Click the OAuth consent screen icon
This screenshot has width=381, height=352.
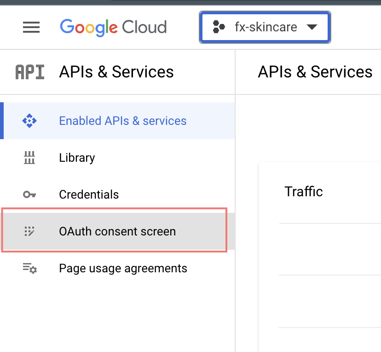[x=29, y=231]
